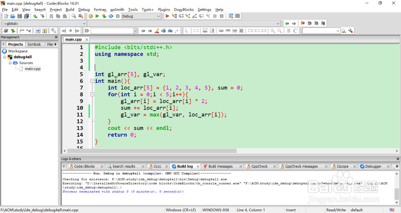The height and width of the screenshot is (213, 401).
Task: Click the Abort build icon
Action: [117, 16]
